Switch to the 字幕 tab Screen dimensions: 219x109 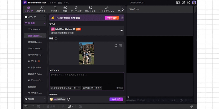tap(65, 9)
